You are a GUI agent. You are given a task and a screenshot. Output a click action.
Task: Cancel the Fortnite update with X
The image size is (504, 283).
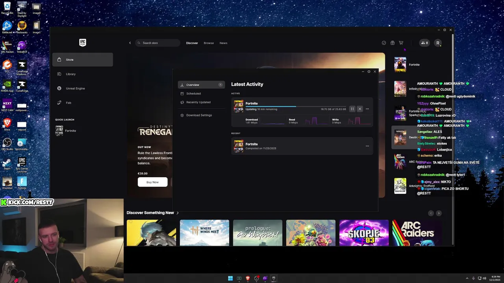tap(359, 109)
